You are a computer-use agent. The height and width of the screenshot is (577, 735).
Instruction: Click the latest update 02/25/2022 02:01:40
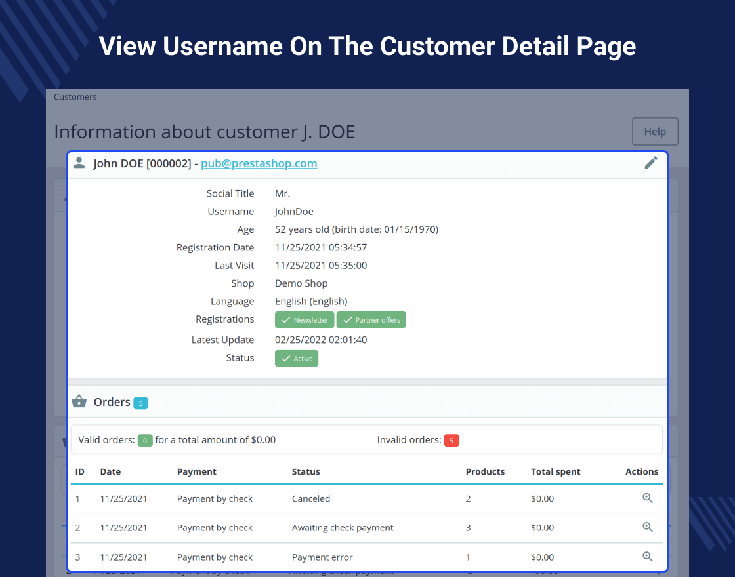pyautogui.click(x=321, y=340)
